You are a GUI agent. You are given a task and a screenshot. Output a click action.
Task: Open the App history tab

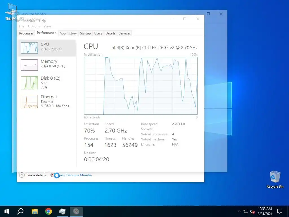68,33
